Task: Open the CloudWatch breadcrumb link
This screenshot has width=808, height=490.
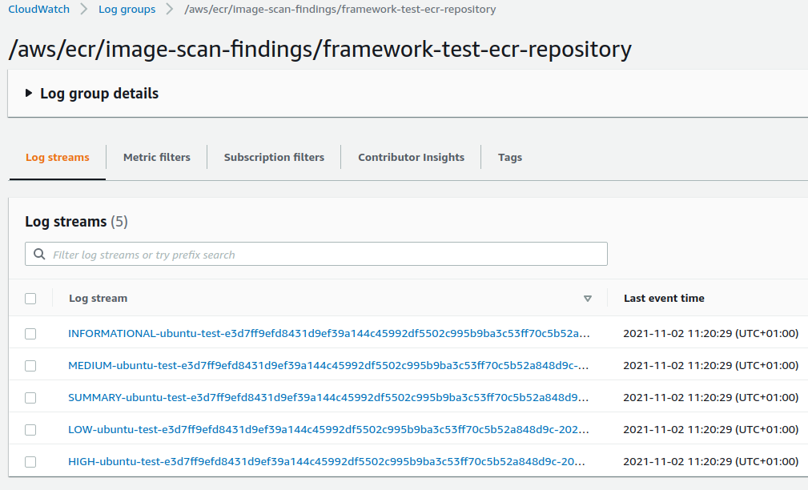Action: tap(38, 10)
